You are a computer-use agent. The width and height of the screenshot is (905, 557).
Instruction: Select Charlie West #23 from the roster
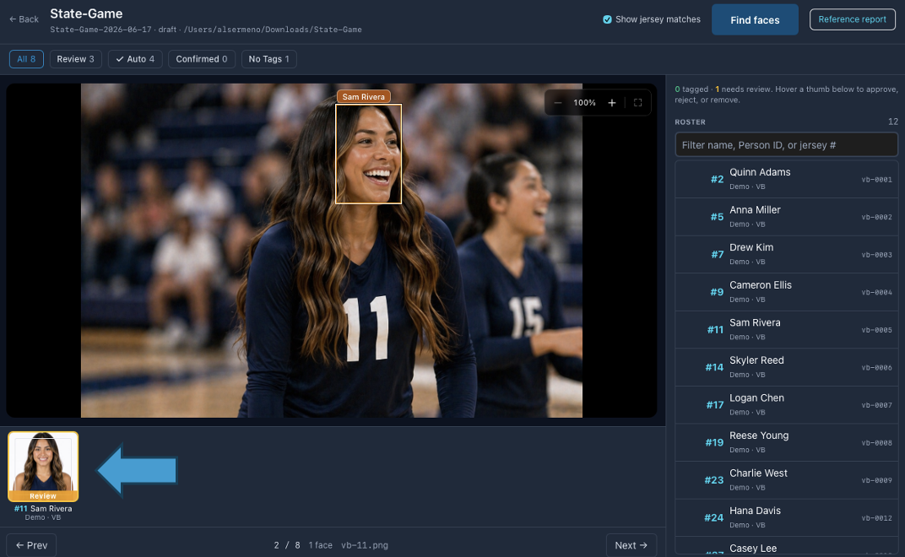coord(786,479)
